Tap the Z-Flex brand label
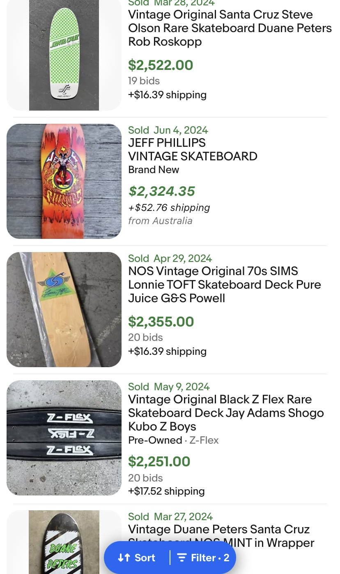 tap(204, 440)
